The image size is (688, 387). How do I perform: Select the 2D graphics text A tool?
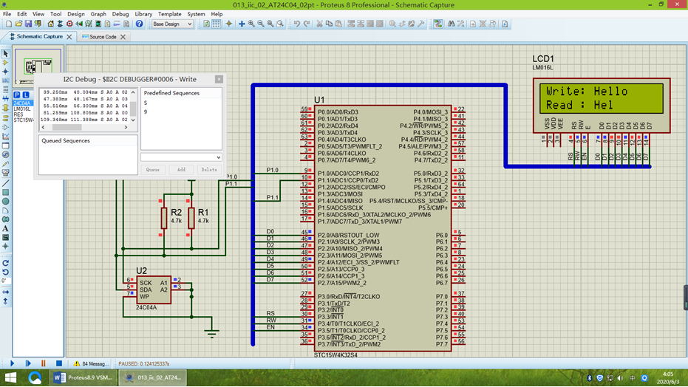click(5, 228)
